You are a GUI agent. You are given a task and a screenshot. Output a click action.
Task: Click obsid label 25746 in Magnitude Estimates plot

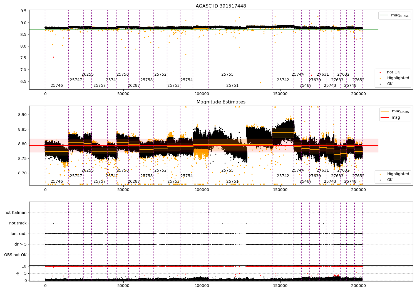click(57, 182)
